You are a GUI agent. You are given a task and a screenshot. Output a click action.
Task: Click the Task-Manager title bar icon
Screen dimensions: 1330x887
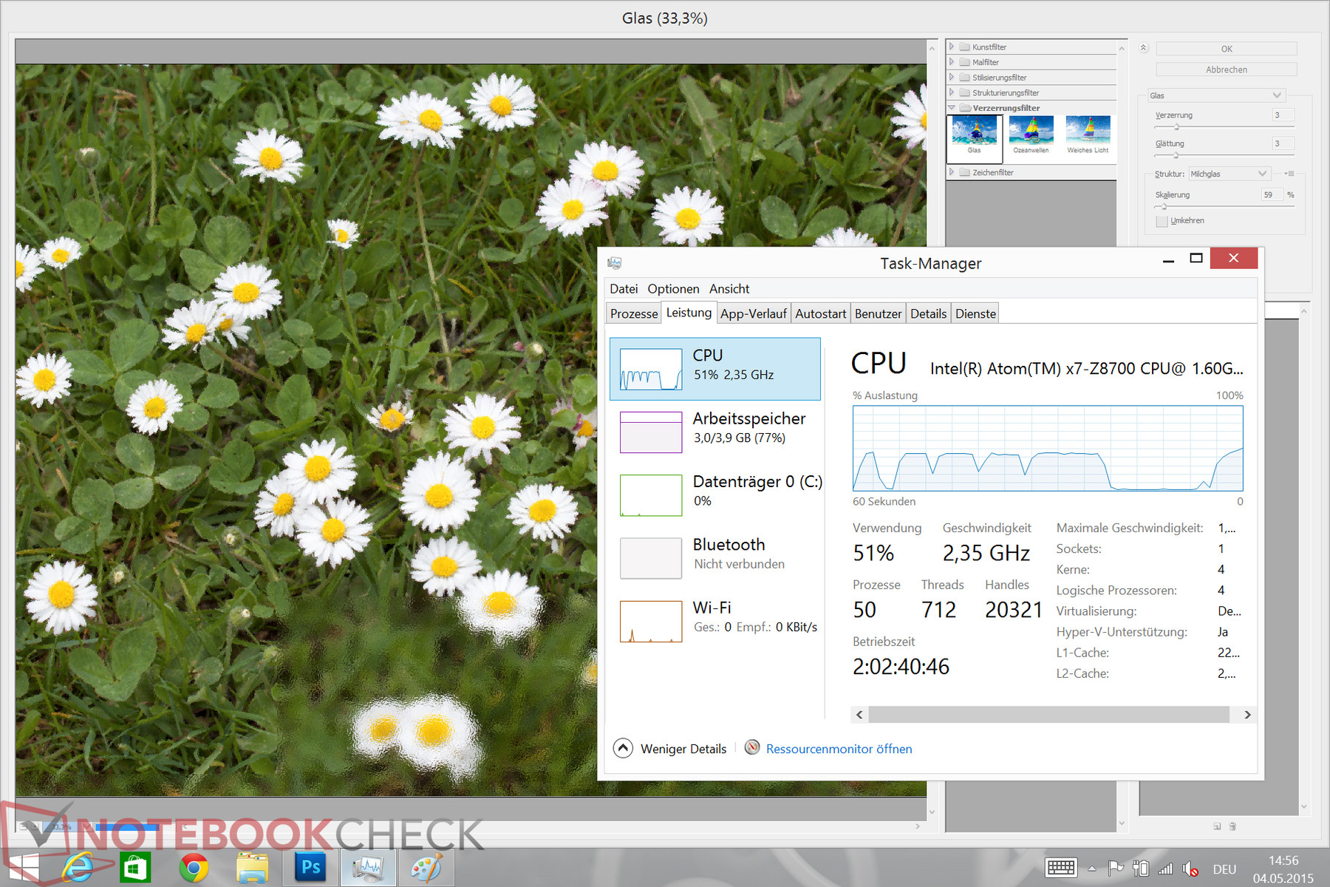click(615, 263)
